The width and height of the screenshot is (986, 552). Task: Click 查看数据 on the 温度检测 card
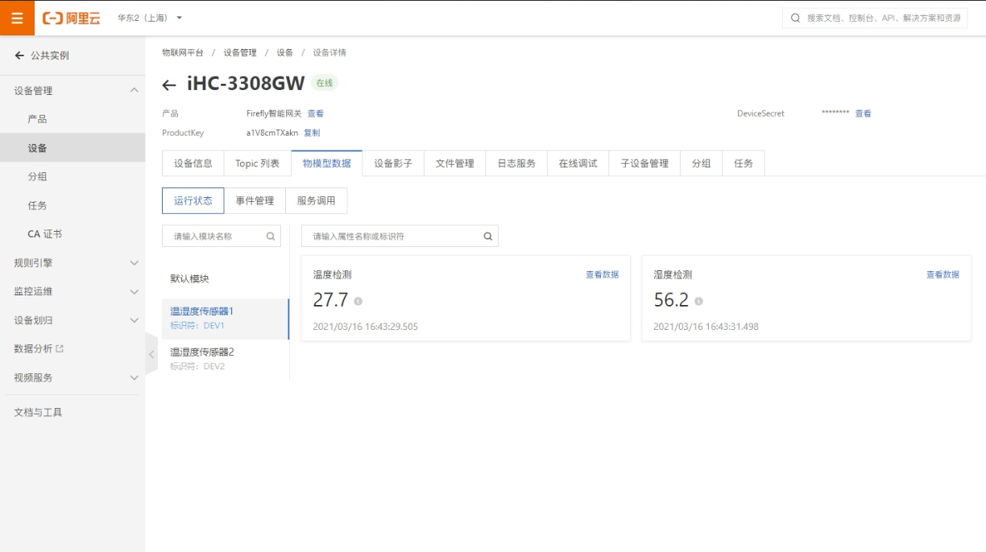(603, 274)
